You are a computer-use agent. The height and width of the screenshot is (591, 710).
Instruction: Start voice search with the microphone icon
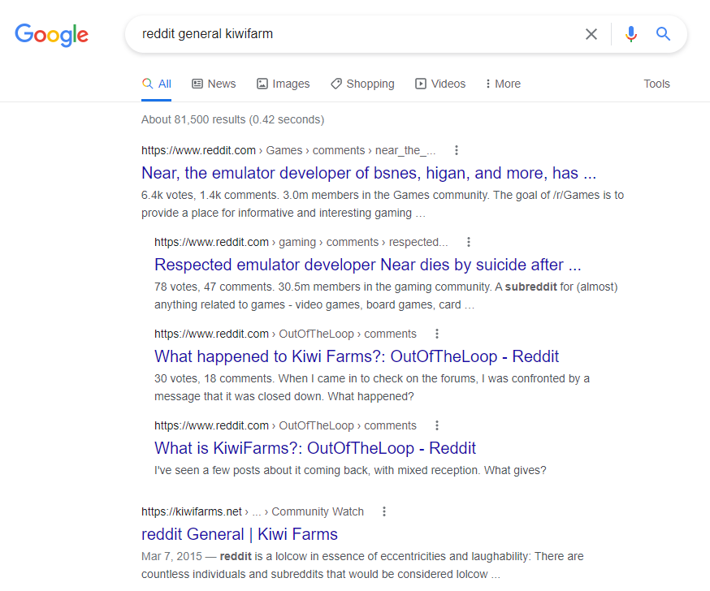[630, 34]
